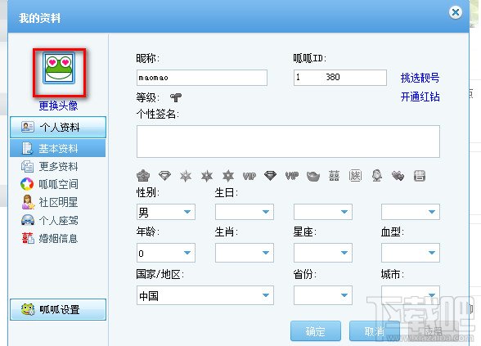481x346 pixels.
Task: Click the 昵称 field containing maomao
Action: point(202,78)
